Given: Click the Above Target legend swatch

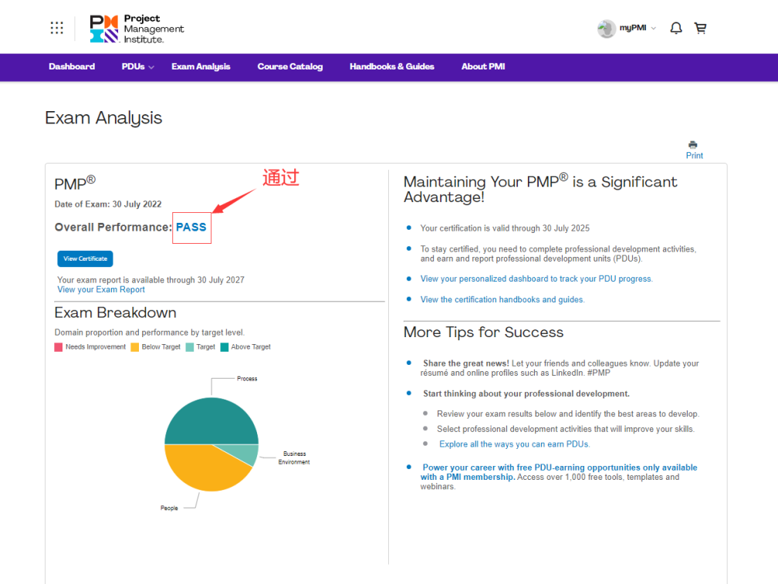Looking at the screenshot, I should 225,347.
